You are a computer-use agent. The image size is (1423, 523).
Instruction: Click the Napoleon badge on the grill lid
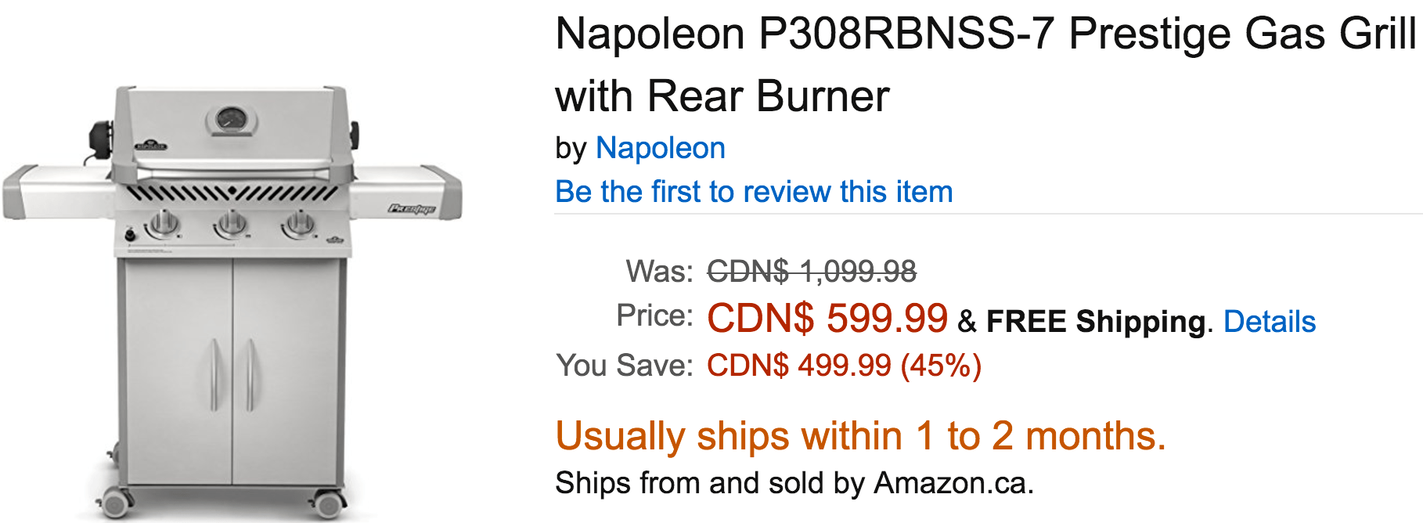pos(151,145)
